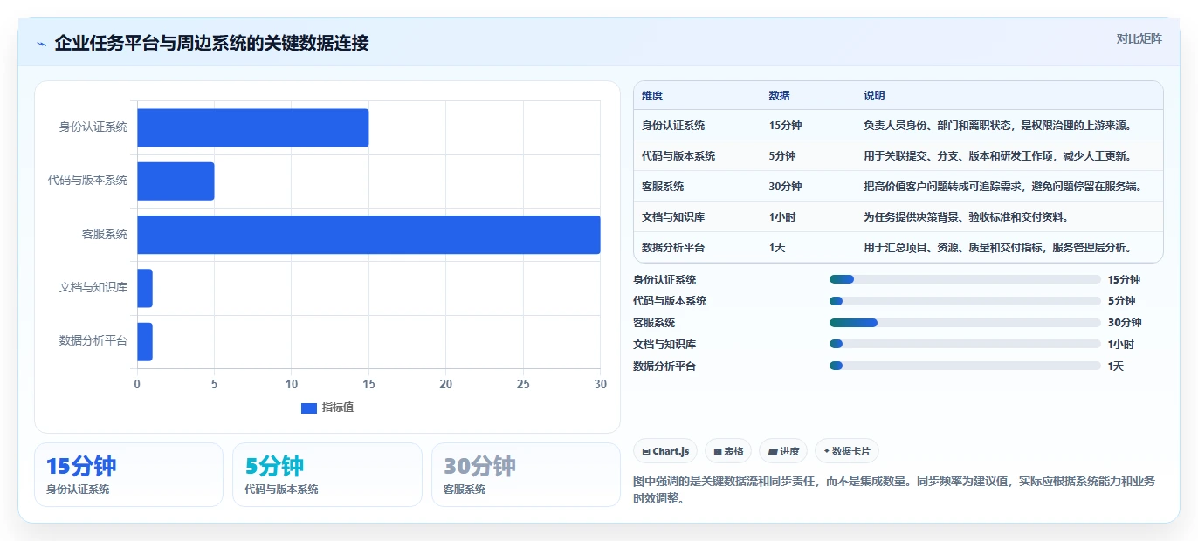The width and height of the screenshot is (1198, 541).
Task: Open the 15分钟 身份认证系统 stat card
Action: 129,475
